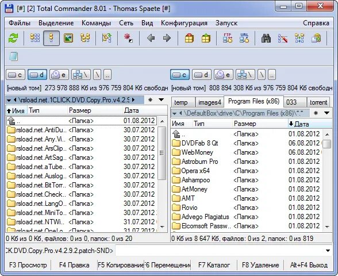
Task: Switch to brief file list view icon
Action: [x=35, y=38]
